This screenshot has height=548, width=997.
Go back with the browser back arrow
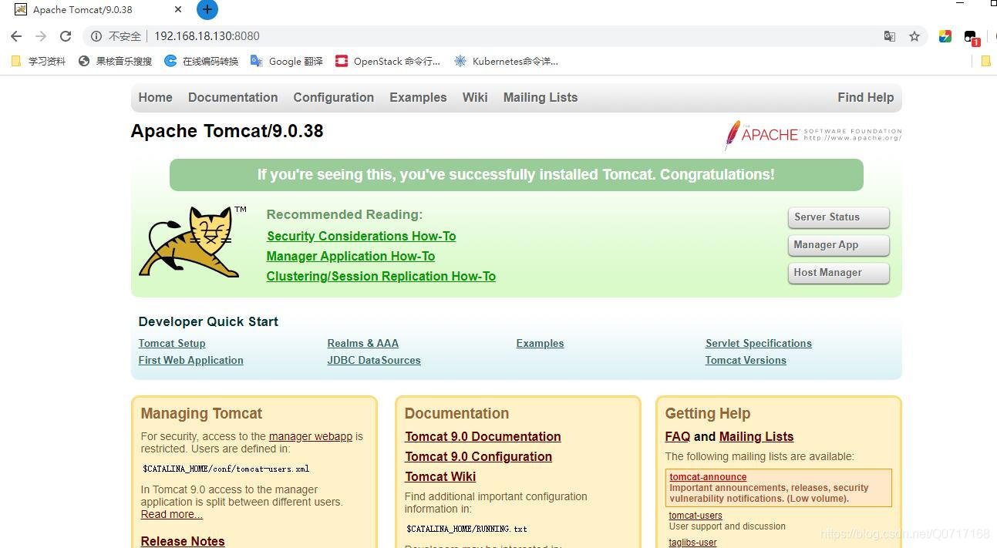[x=16, y=36]
